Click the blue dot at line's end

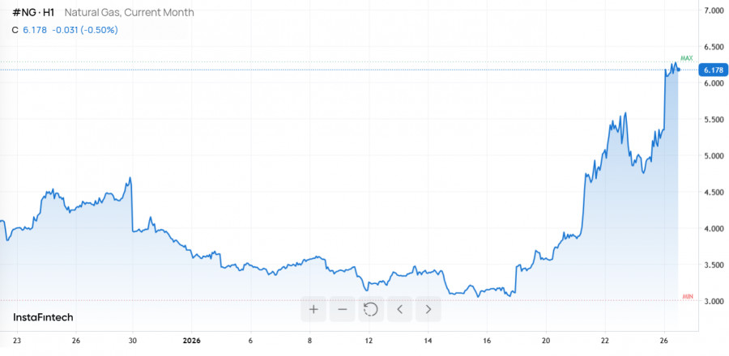679,70
